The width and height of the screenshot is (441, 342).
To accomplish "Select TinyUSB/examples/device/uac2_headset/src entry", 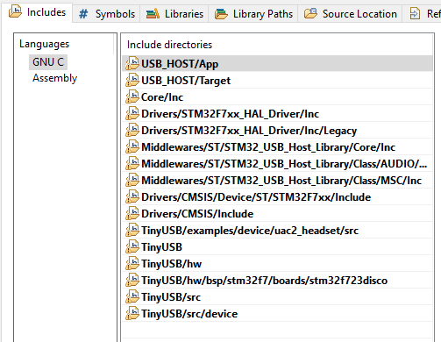I will 277,231.
